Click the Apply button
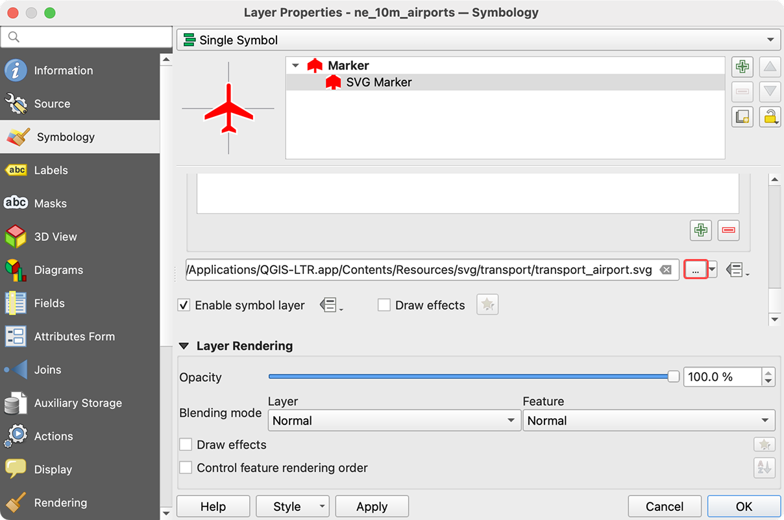Screen dimensions: 784x520 pyautogui.click(x=372, y=506)
